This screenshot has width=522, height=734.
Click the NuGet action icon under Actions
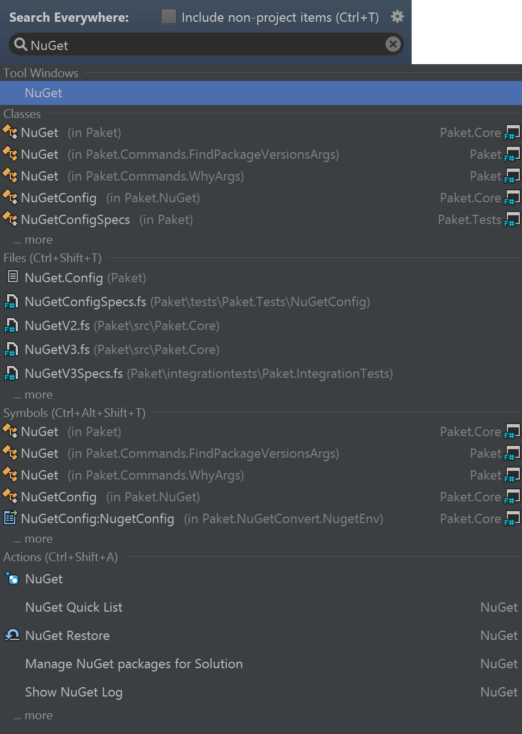click(x=12, y=578)
